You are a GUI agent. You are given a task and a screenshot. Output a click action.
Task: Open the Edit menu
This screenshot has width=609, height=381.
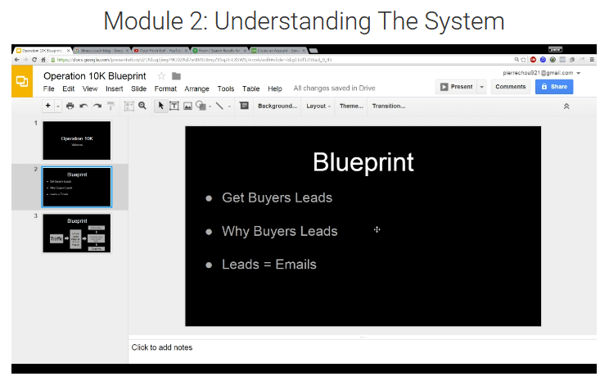click(x=69, y=88)
